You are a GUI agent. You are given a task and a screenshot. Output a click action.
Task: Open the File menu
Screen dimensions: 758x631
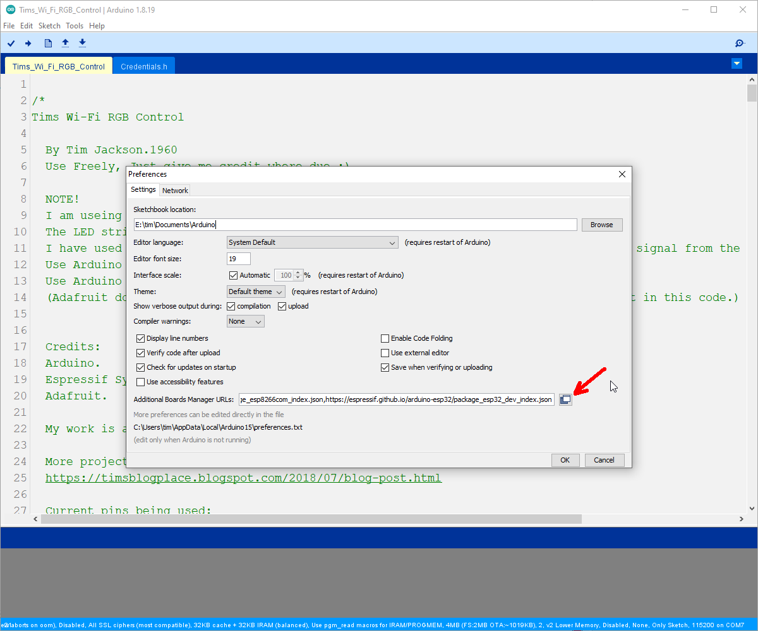click(x=9, y=26)
